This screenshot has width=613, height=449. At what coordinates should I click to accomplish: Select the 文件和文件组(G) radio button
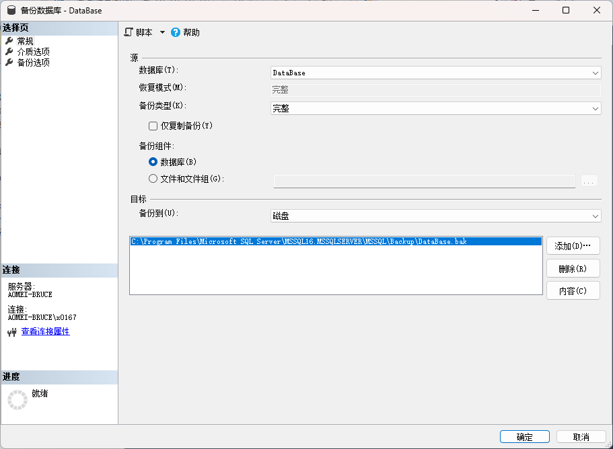(x=153, y=179)
